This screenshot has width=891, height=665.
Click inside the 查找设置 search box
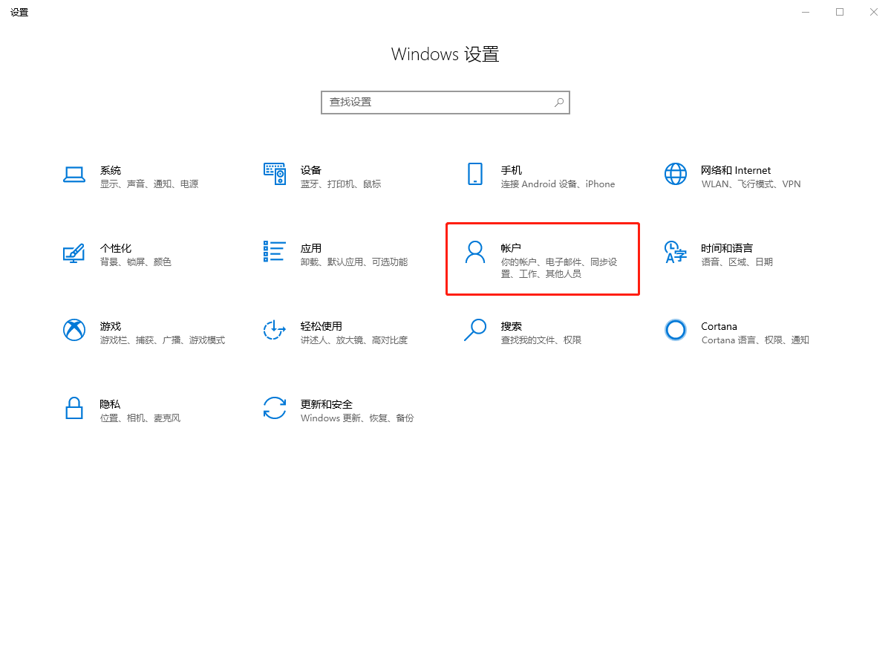coord(431,102)
